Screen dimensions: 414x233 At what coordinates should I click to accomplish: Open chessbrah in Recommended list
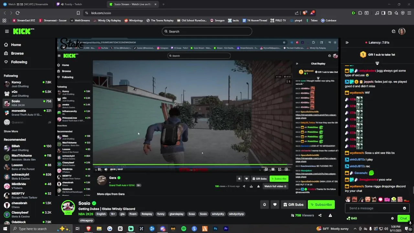pos(27,205)
